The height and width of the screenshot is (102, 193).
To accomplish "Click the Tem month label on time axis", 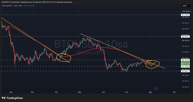I will 127,92.
